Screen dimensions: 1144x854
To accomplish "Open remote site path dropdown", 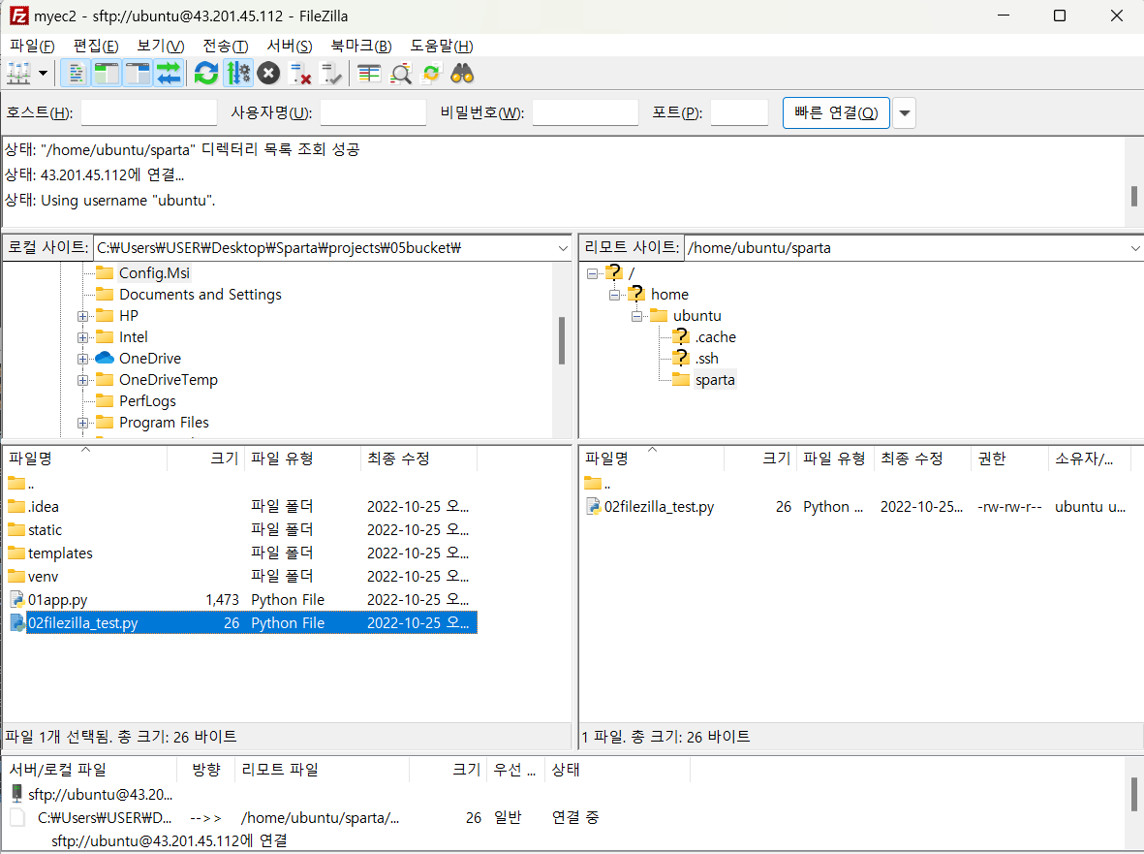I will click(1135, 248).
